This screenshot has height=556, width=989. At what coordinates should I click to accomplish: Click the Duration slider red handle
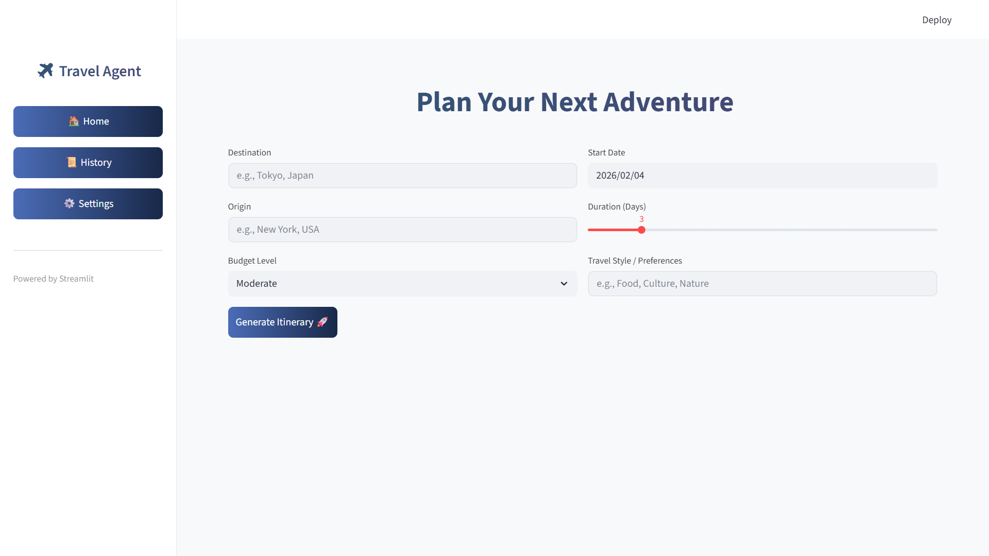point(641,230)
